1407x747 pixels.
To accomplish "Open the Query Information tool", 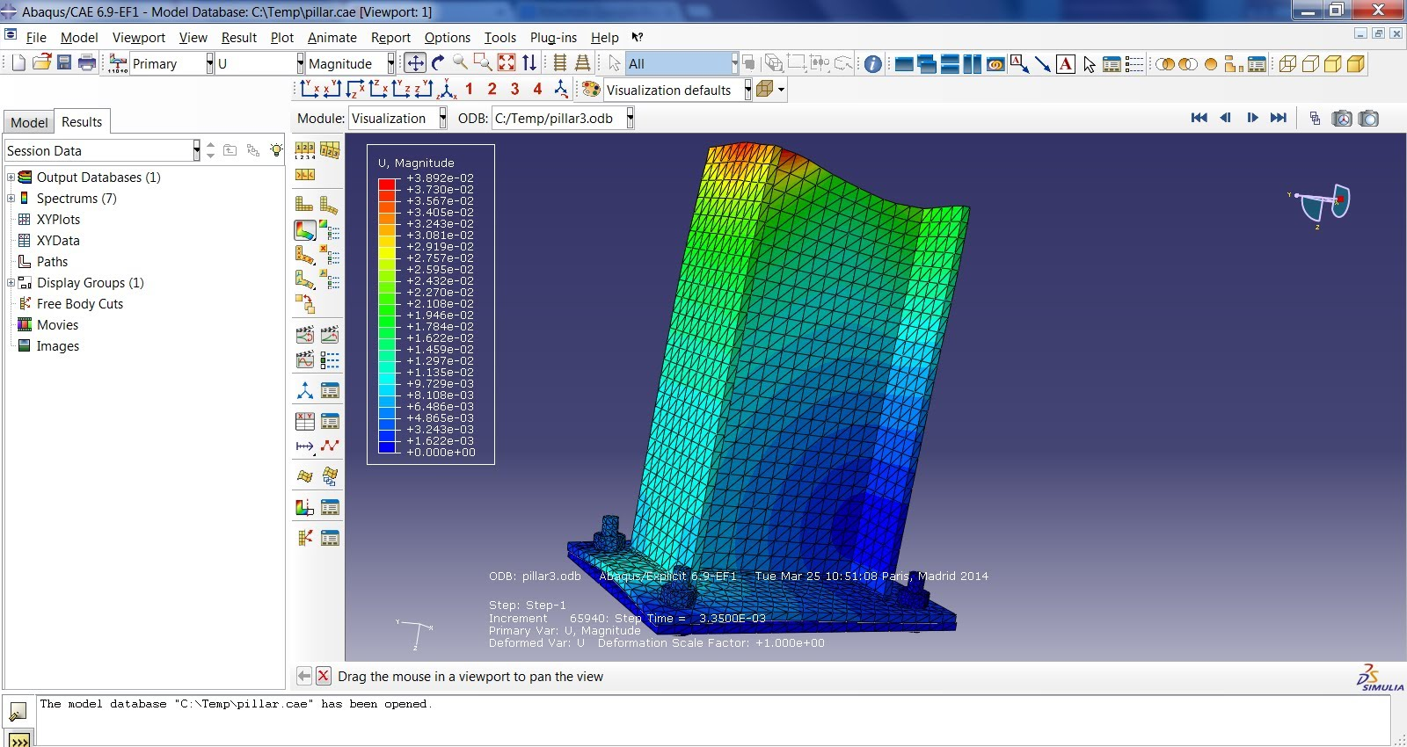I will click(x=872, y=64).
